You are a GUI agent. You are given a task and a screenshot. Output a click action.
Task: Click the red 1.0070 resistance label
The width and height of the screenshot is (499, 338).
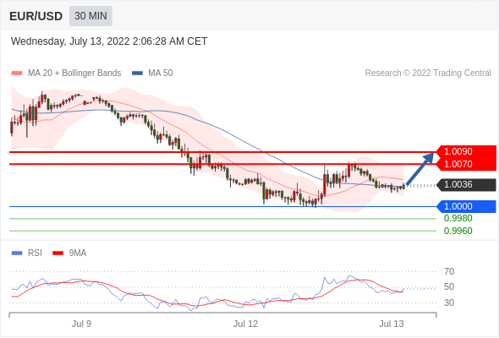click(x=466, y=164)
